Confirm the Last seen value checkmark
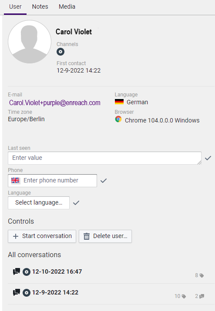The width and height of the screenshot is (215, 311). tap(208, 158)
